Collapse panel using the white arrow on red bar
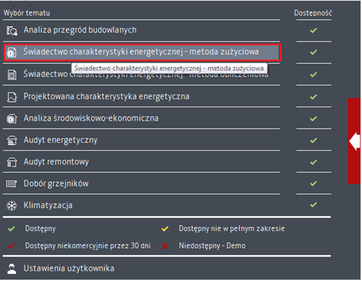Image resolution: width=362 pixels, height=281 pixels. 354,141
